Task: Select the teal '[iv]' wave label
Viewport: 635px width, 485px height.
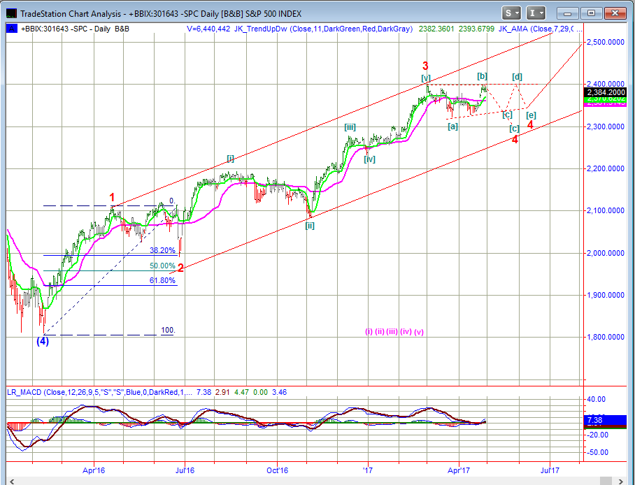Action: tap(369, 159)
